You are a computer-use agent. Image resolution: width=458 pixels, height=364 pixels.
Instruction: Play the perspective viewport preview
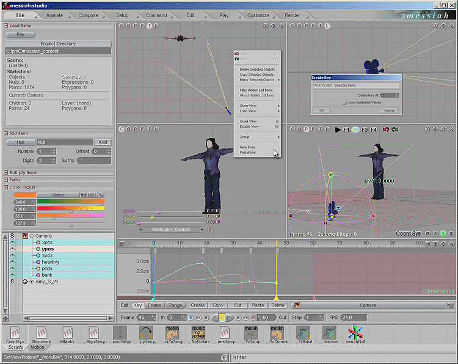click(x=338, y=129)
